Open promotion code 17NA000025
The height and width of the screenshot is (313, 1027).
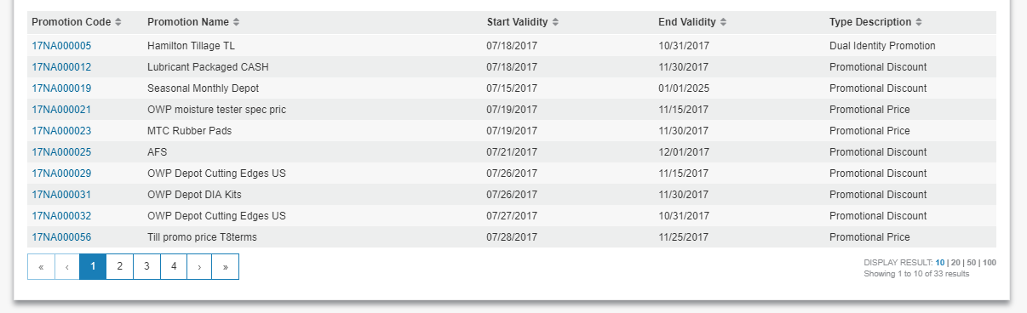click(x=61, y=152)
